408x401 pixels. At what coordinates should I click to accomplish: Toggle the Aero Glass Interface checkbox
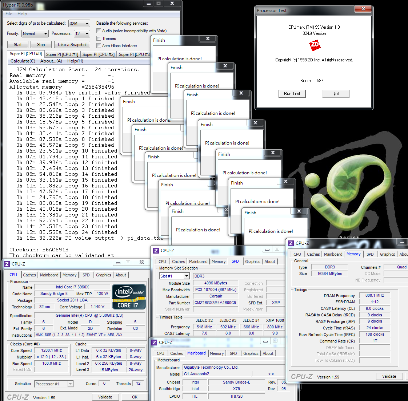(99, 46)
